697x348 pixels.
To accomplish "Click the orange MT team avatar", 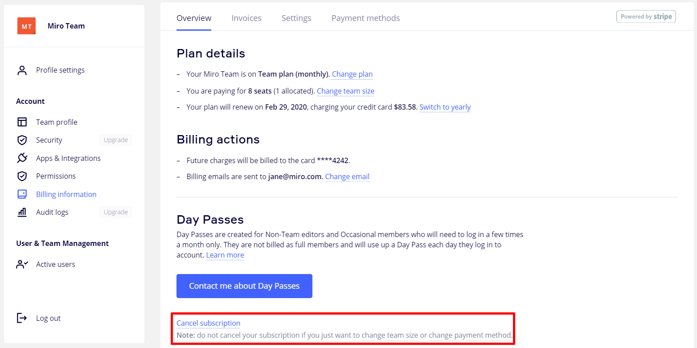I will 26,26.
